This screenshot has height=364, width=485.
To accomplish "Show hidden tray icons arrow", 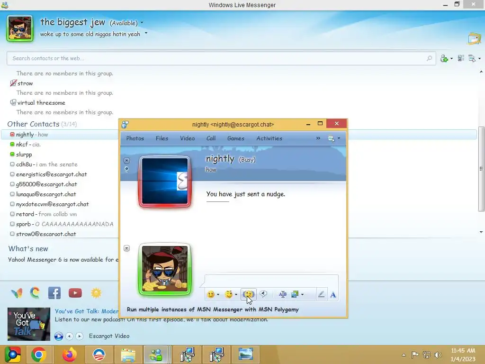I will (x=404, y=355).
